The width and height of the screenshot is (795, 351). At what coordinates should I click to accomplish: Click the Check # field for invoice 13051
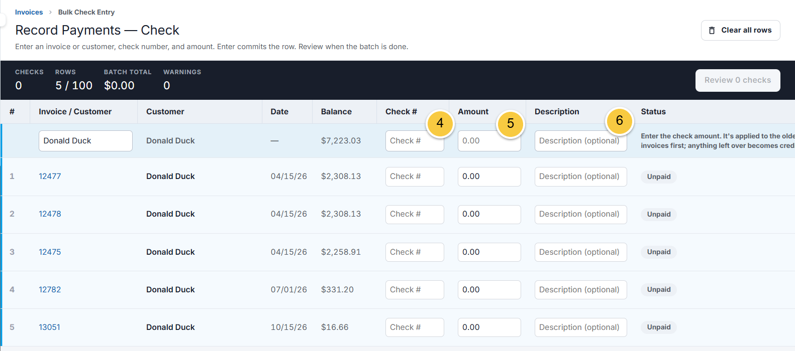coord(415,327)
